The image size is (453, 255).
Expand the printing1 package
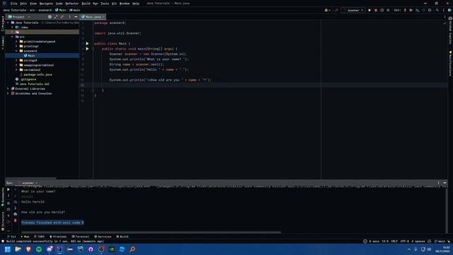[16, 46]
